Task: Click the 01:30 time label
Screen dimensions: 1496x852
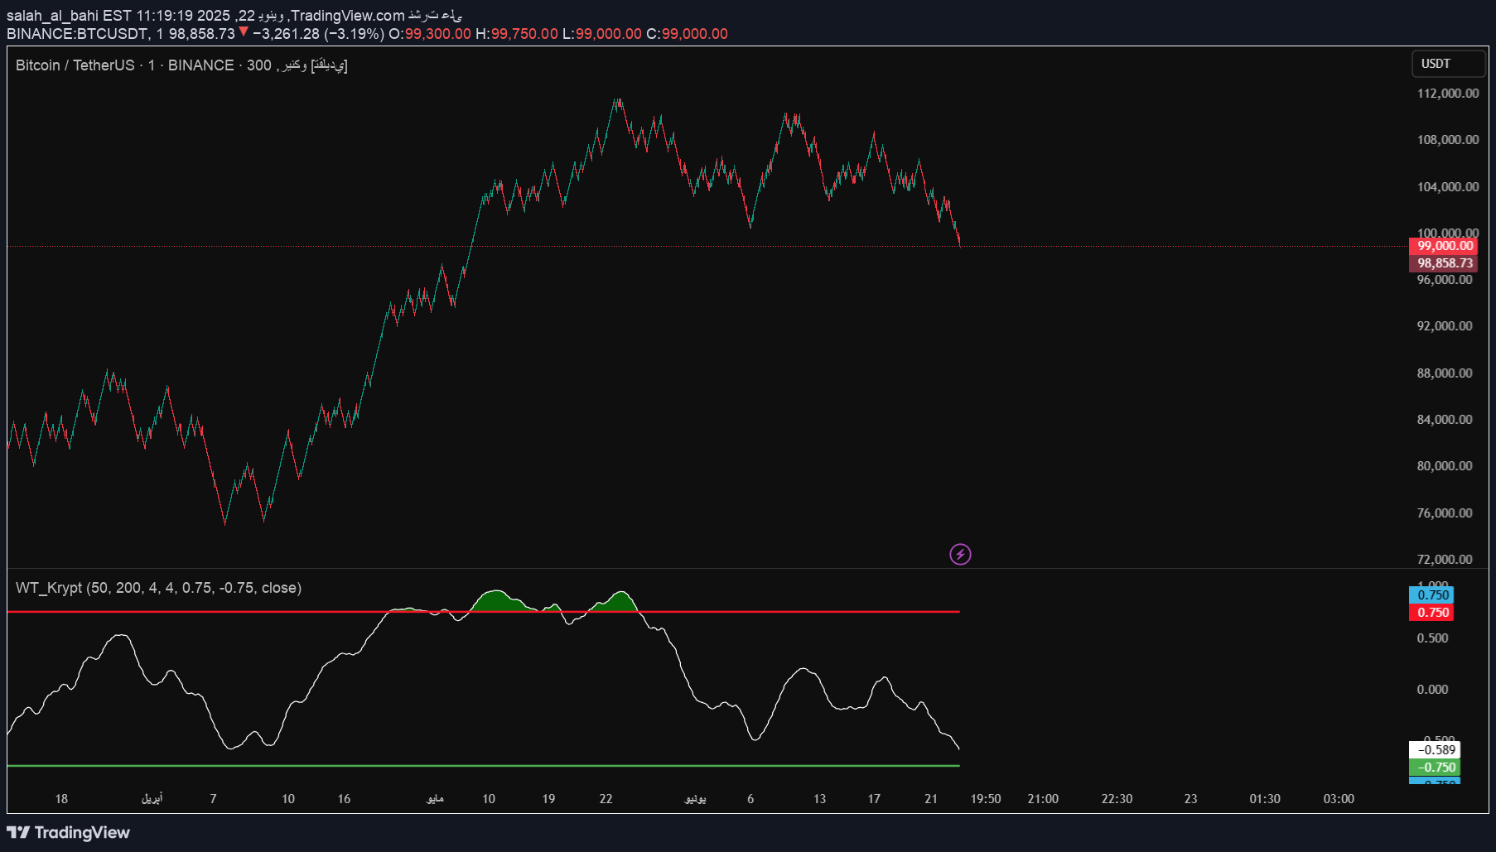Action: (x=1265, y=799)
